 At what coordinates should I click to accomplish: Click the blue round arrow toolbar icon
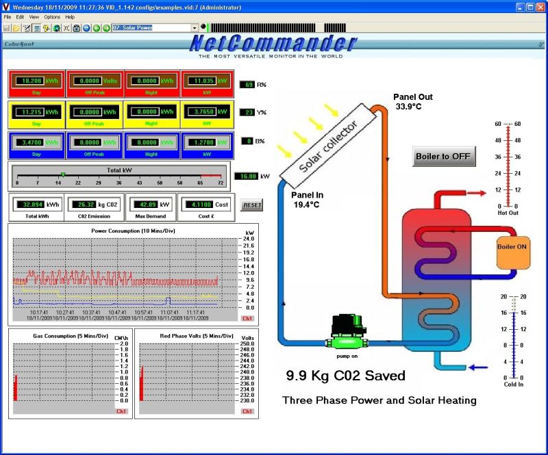[x=86, y=28]
